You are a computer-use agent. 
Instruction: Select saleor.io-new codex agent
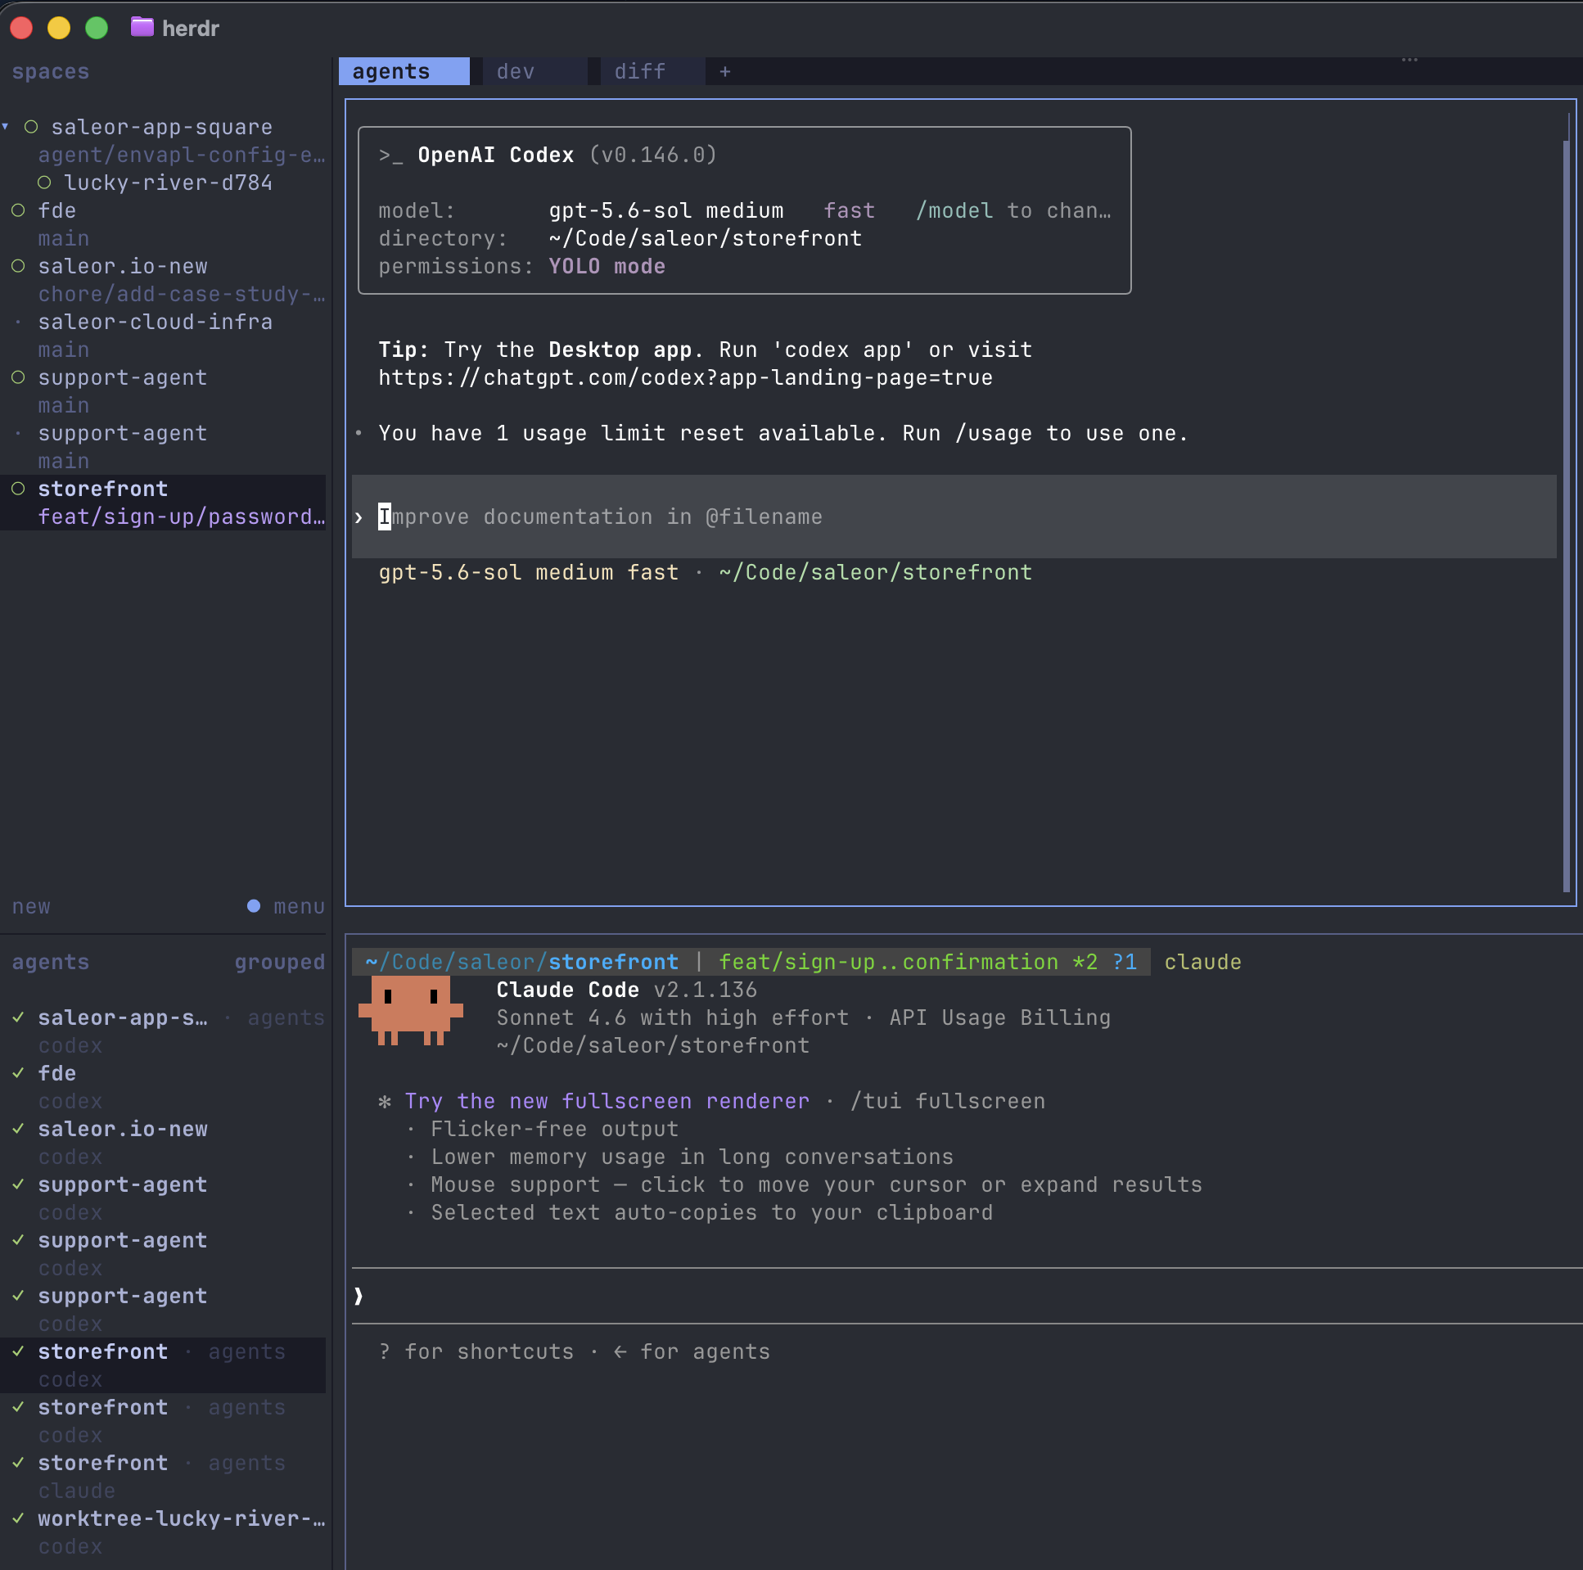tap(164, 1143)
